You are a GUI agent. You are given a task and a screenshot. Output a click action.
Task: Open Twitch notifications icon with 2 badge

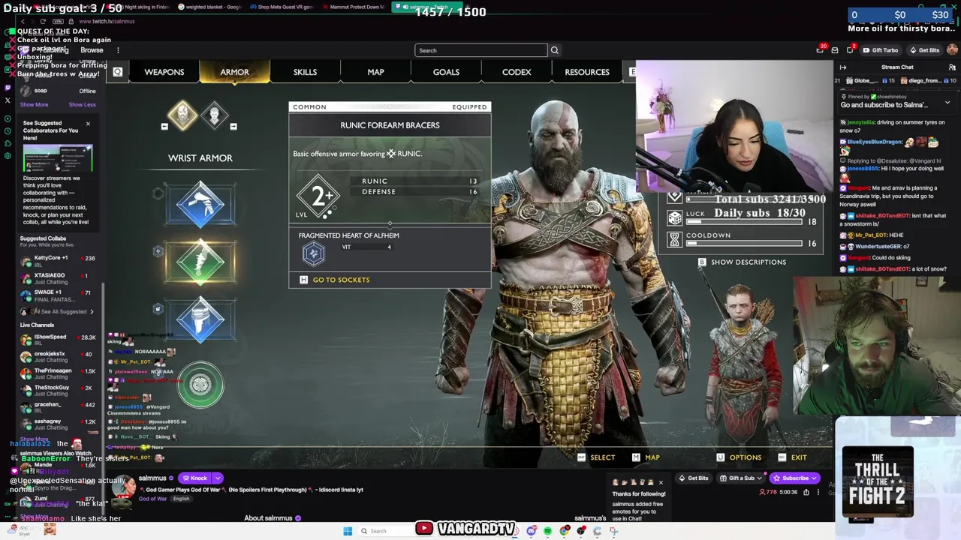(850, 50)
